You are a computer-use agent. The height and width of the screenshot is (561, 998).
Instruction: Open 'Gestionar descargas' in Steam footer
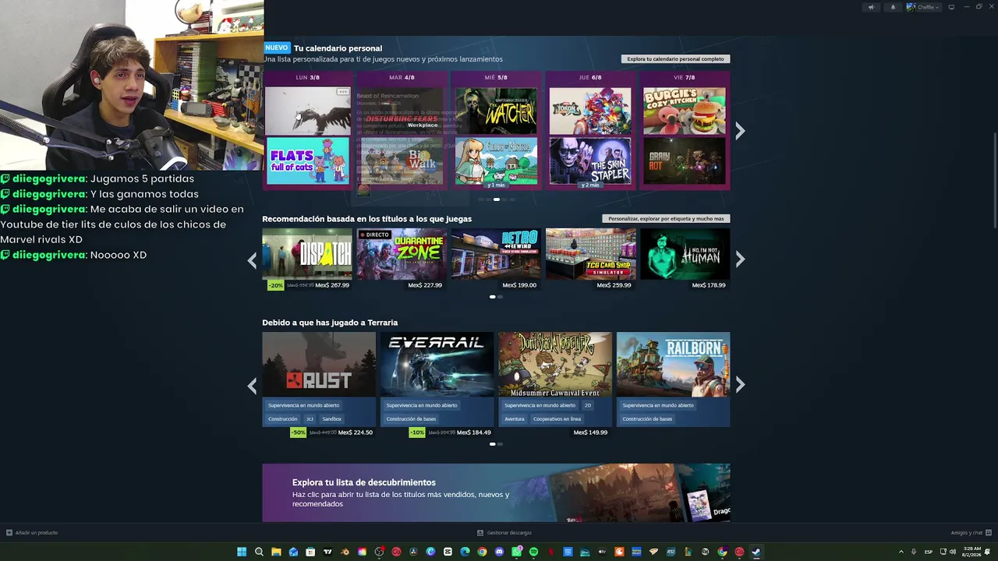(x=504, y=533)
